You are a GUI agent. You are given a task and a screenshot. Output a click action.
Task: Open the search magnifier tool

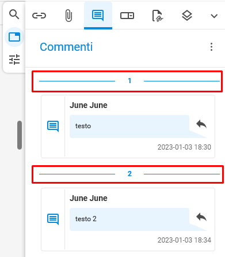(x=14, y=14)
